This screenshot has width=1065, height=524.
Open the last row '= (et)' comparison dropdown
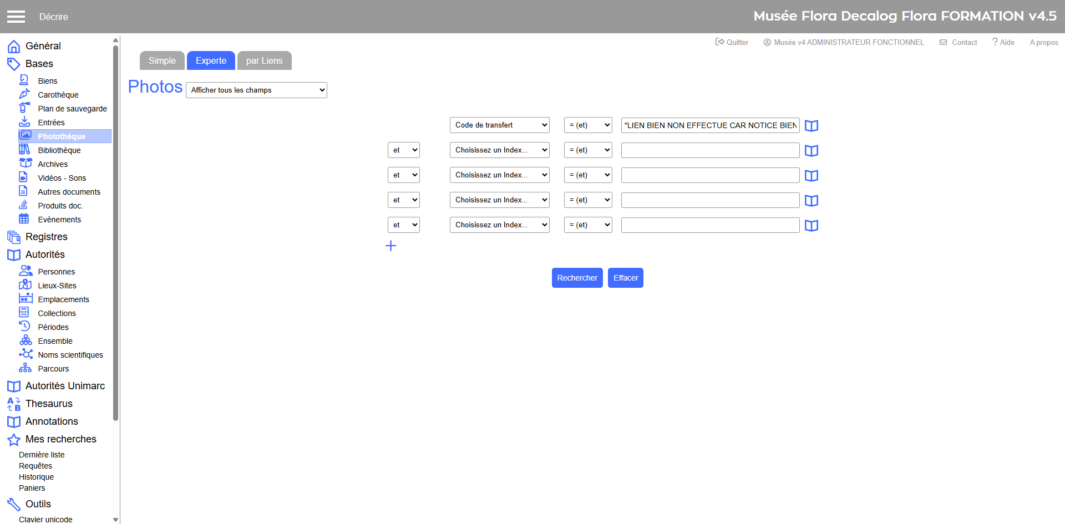588,225
